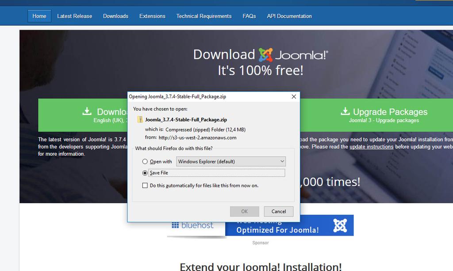Open Technical Requirements page
The image size is (453, 271).
pos(204,16)
